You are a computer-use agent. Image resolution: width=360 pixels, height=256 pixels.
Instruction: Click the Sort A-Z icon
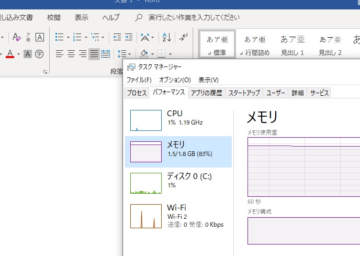(x=167, y=37)
